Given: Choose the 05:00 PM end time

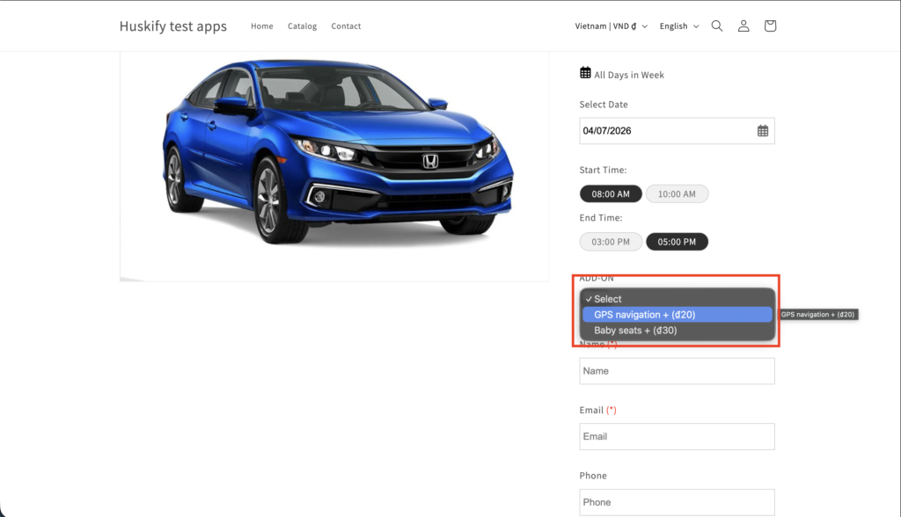Looking at the screenshot, I should tap(677, 242).
